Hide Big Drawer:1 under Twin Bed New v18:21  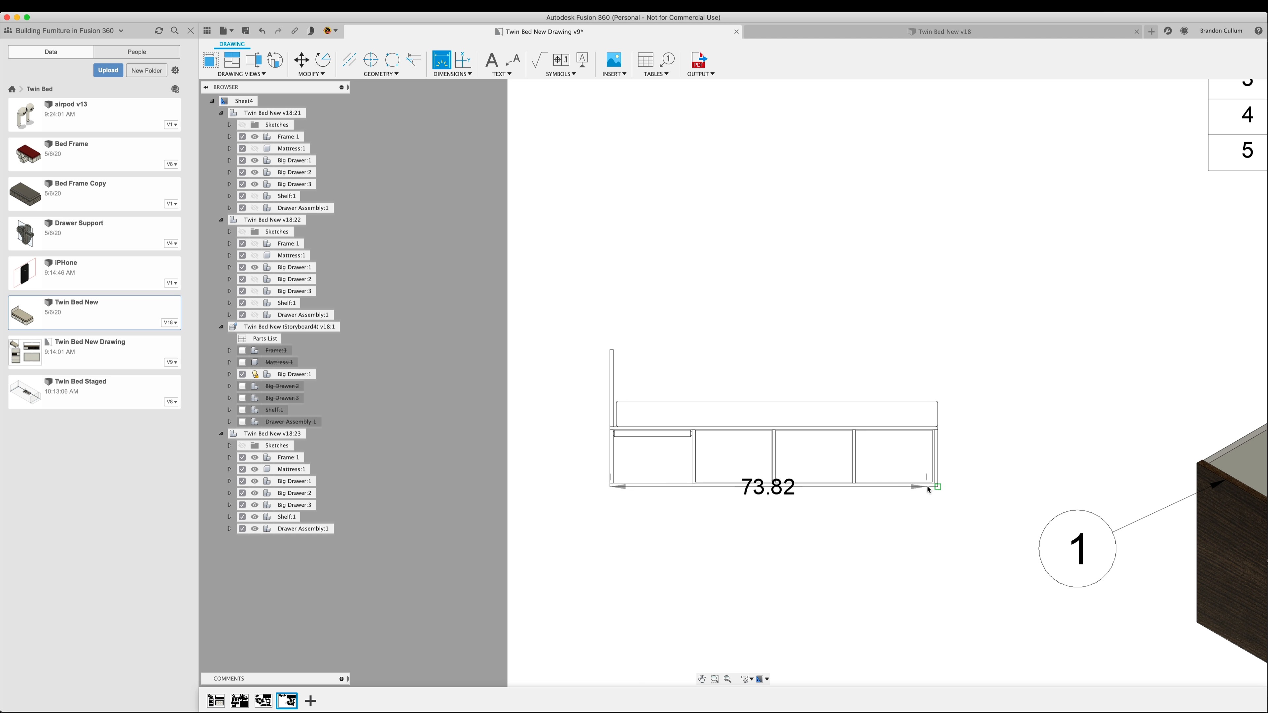pos(255,160)
